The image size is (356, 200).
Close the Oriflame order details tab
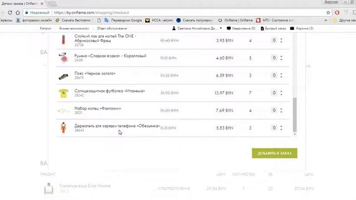coord(42,4)
